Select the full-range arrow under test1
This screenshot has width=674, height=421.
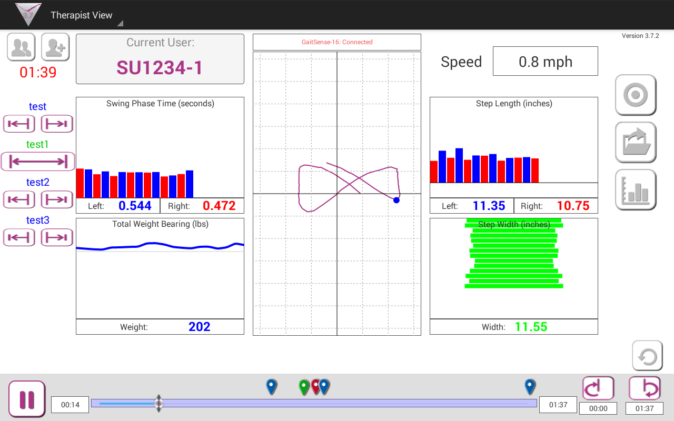click(37, 162)
